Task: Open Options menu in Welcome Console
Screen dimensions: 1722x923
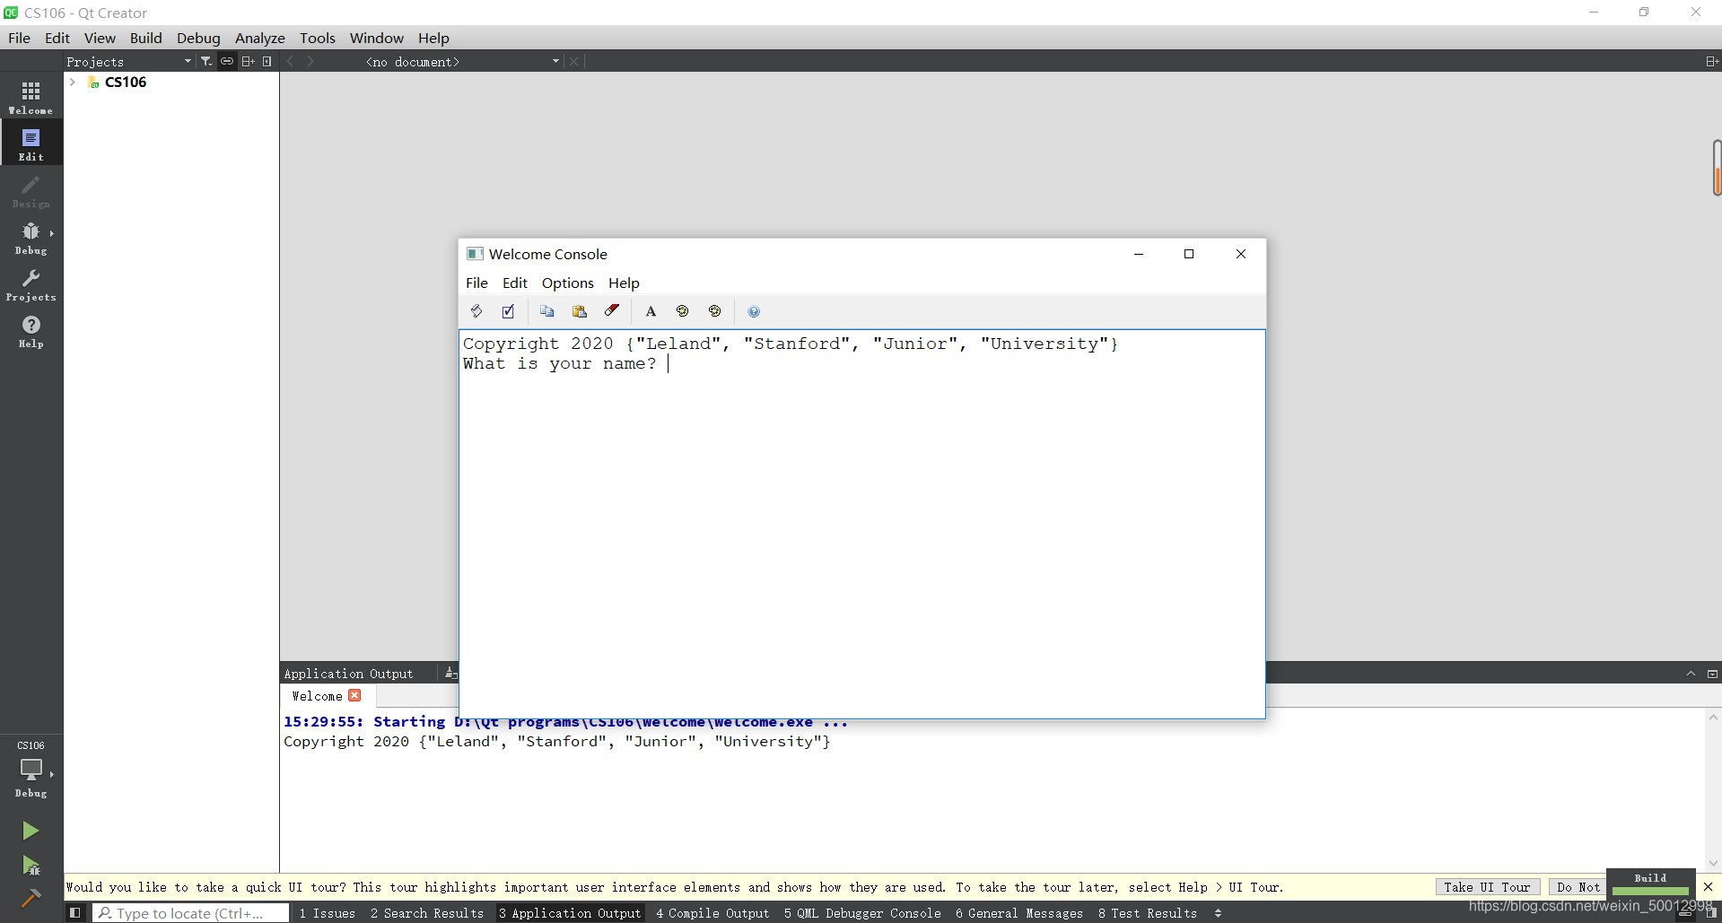Action: [x=567, y=283]
